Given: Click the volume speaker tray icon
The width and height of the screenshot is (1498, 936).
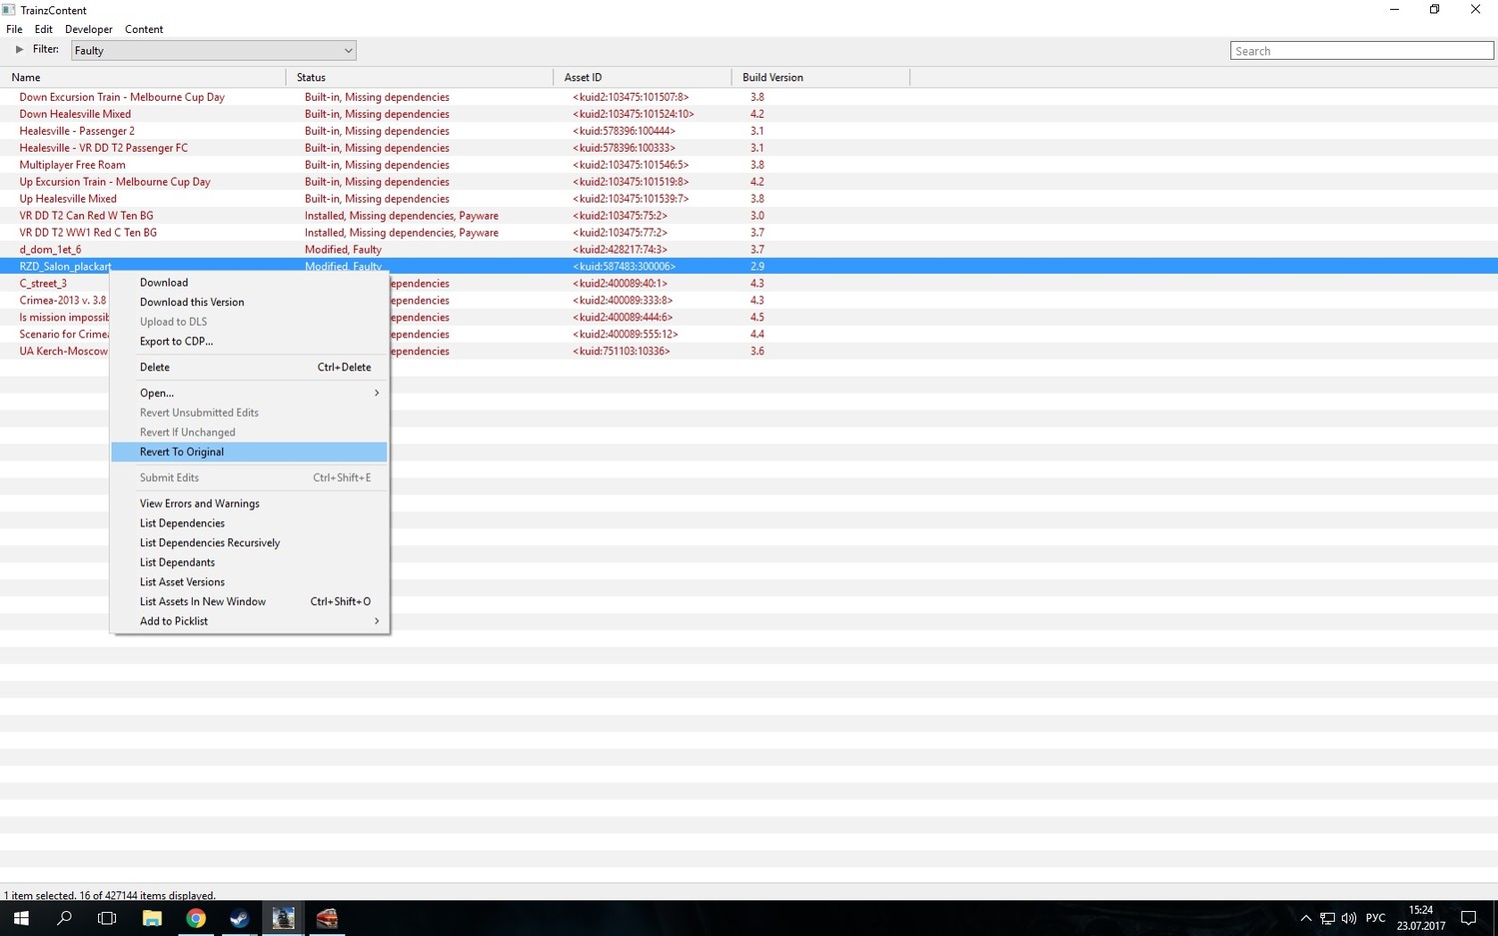Looking at the screenshot, I should (1348, 918).
